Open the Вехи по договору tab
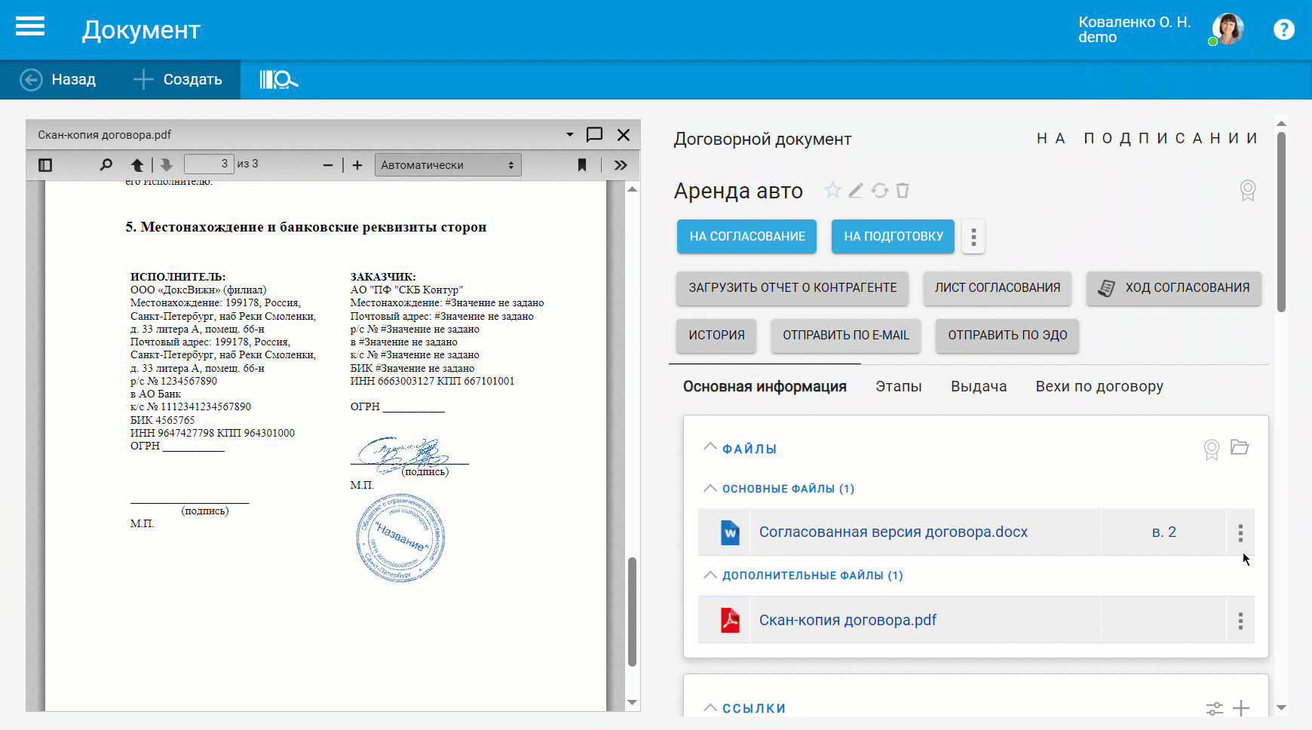 point(1099,387)
